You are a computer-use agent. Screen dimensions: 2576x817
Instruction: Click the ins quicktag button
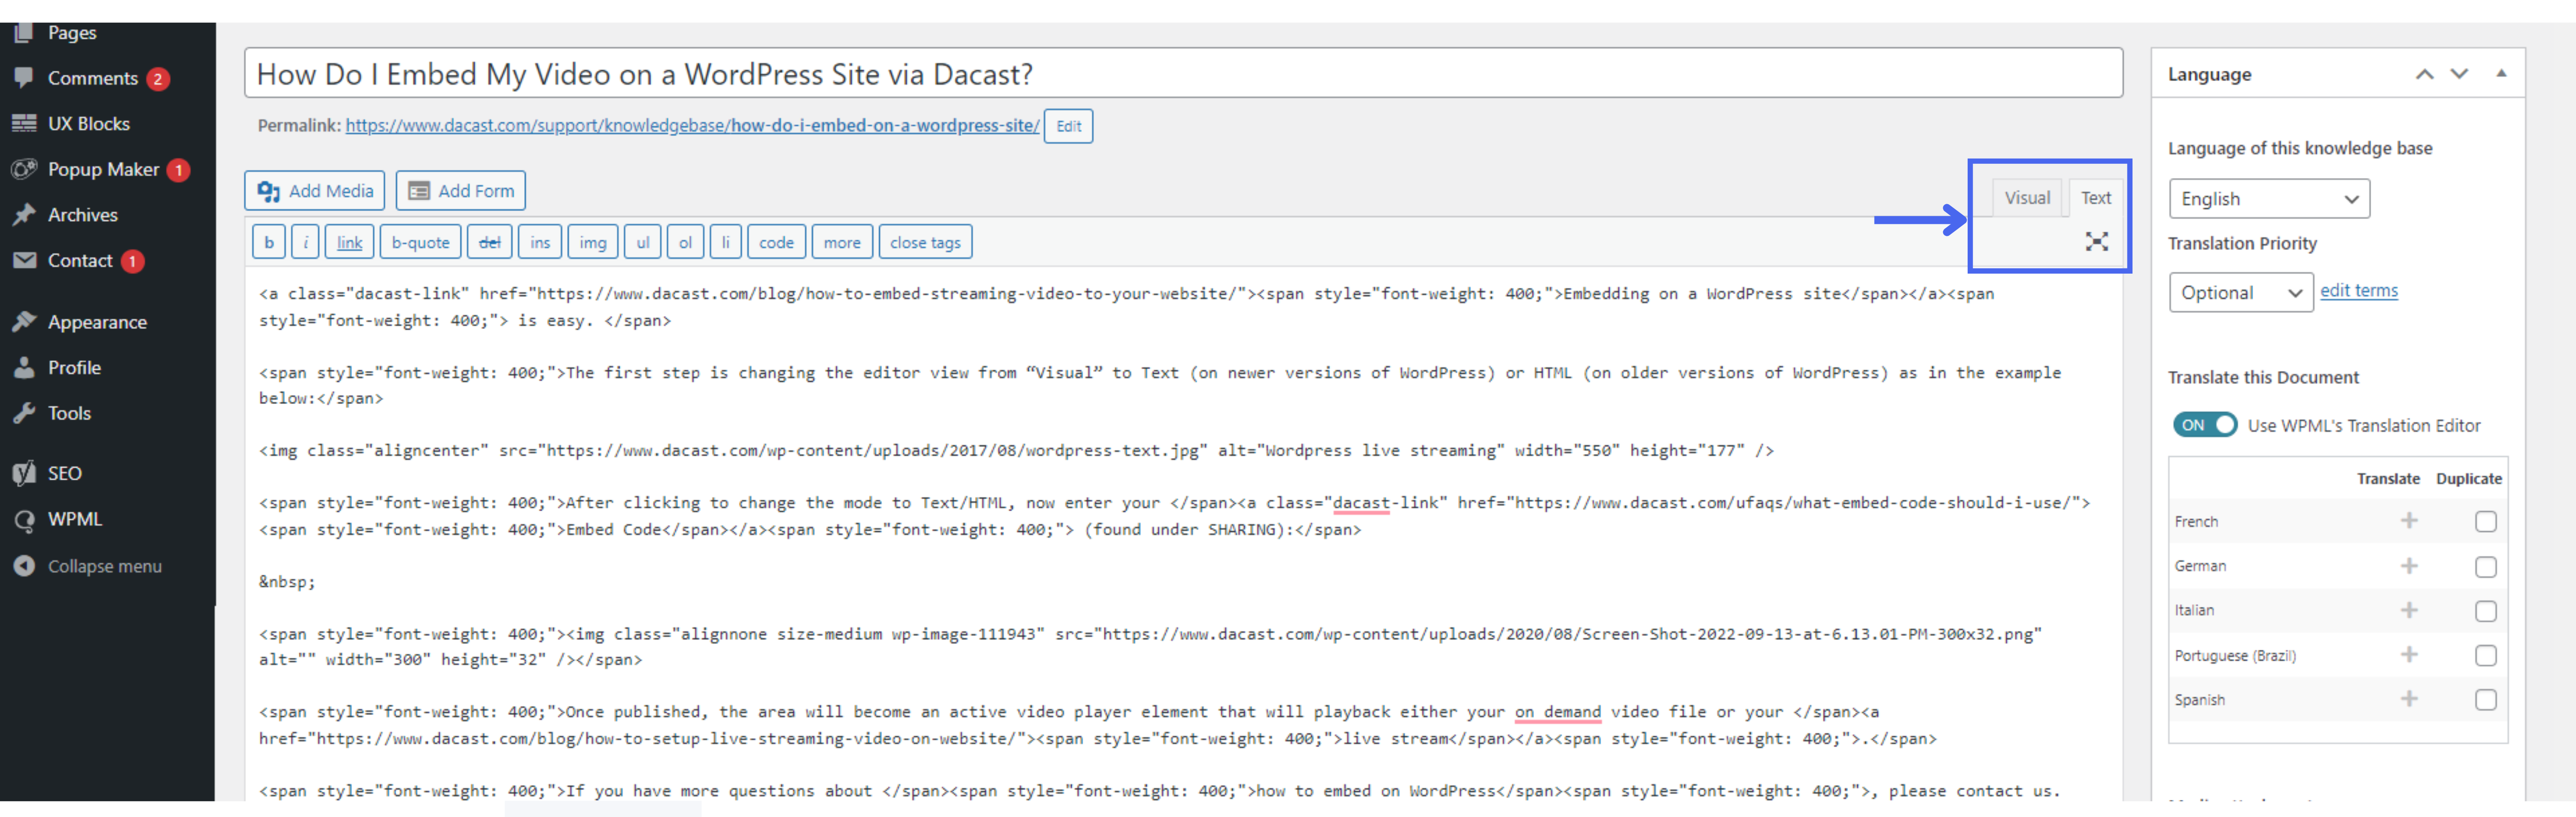(540, 242)
